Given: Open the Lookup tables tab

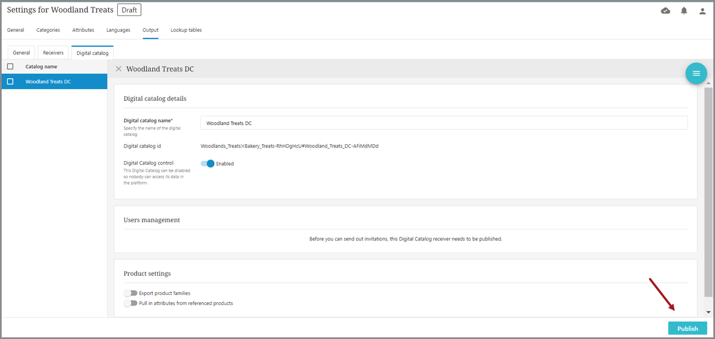Looking at the screenshot, I should click(x=186, y=30).
